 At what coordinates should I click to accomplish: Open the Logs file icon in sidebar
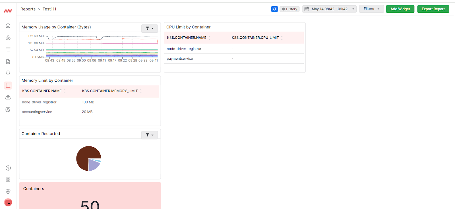[8, 61]
